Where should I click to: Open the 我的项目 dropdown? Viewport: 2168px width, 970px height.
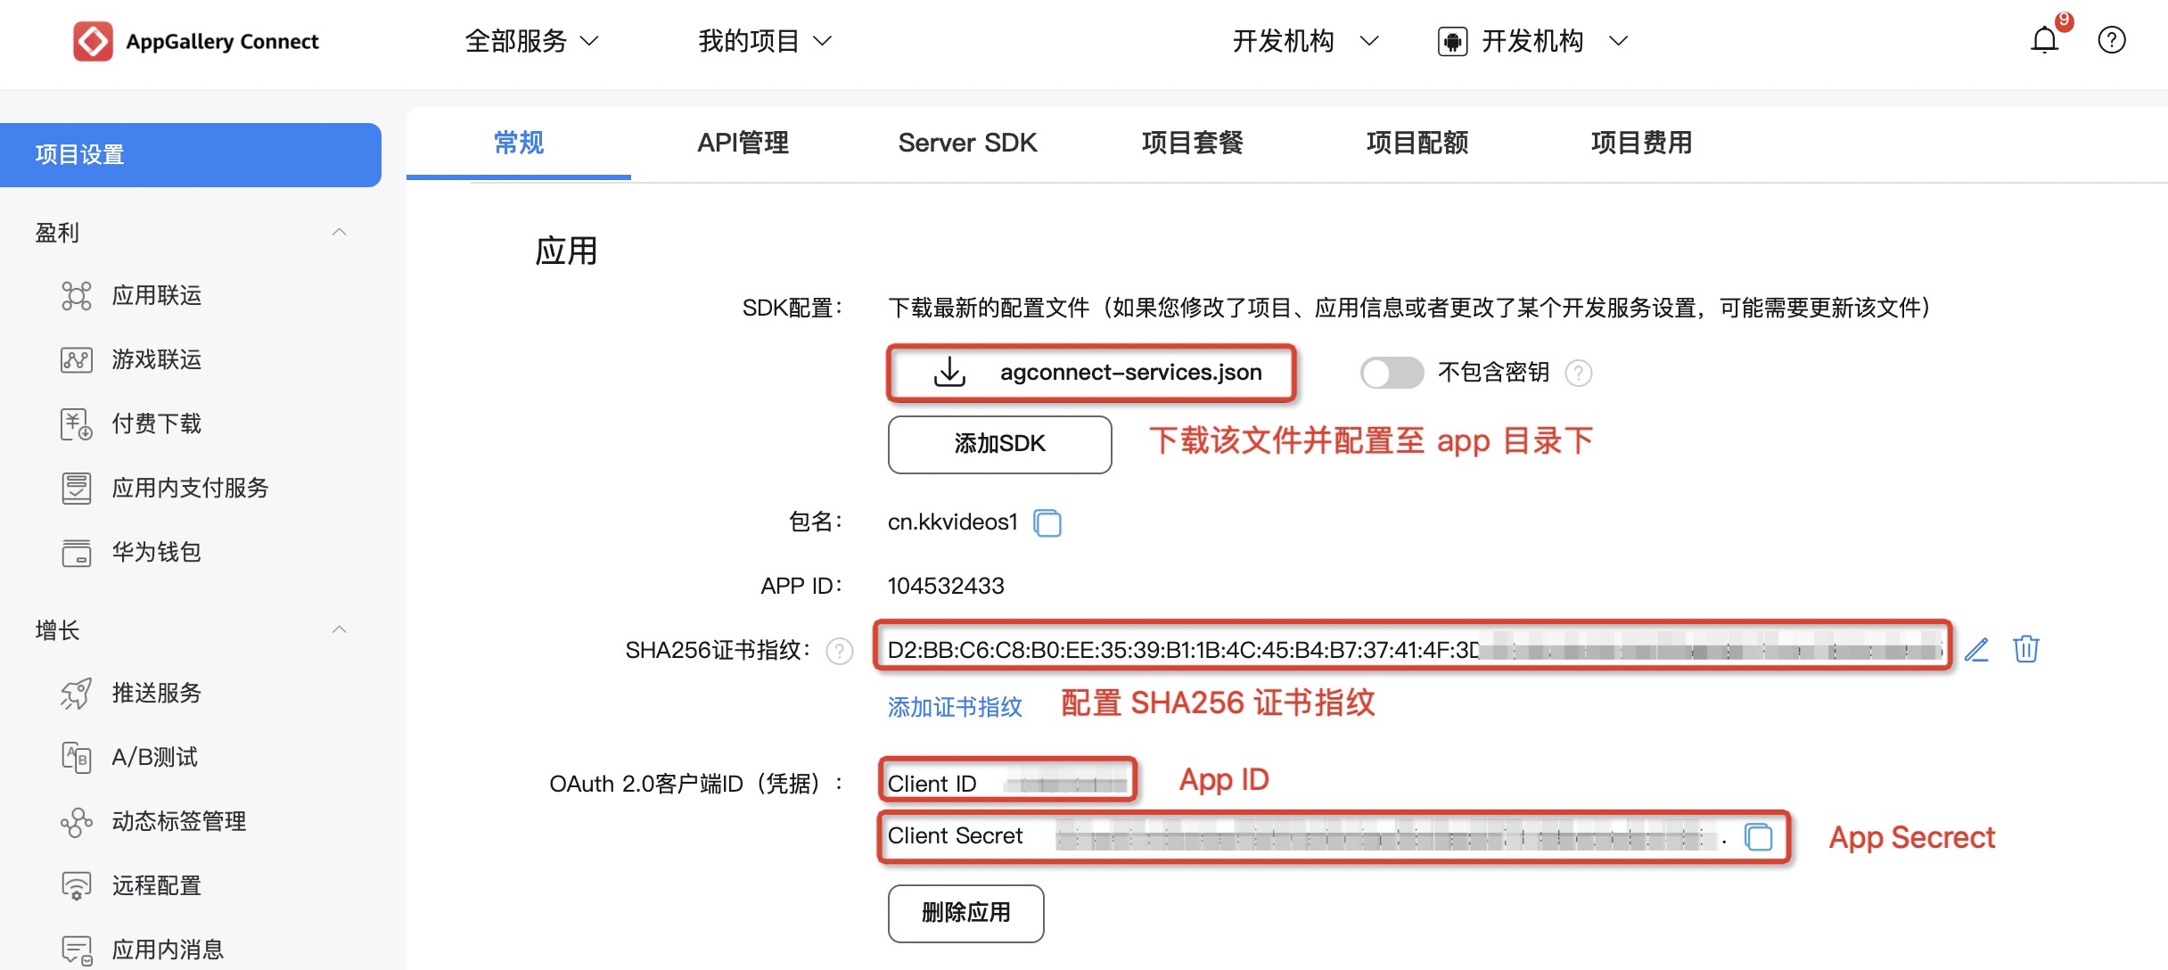[x=766, y=41]
